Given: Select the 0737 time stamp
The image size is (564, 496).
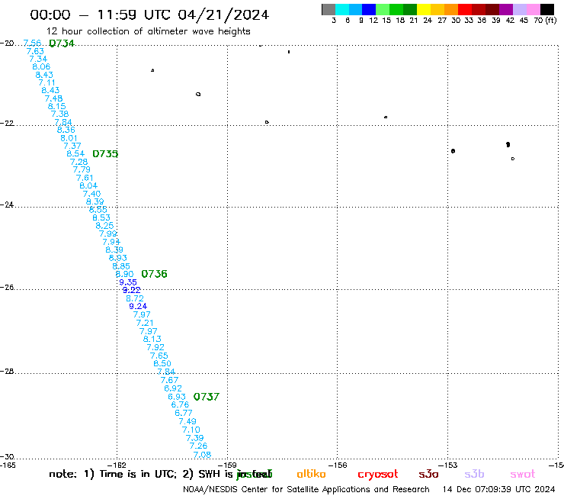Looking at the screenshot, I should pos(206,397).
